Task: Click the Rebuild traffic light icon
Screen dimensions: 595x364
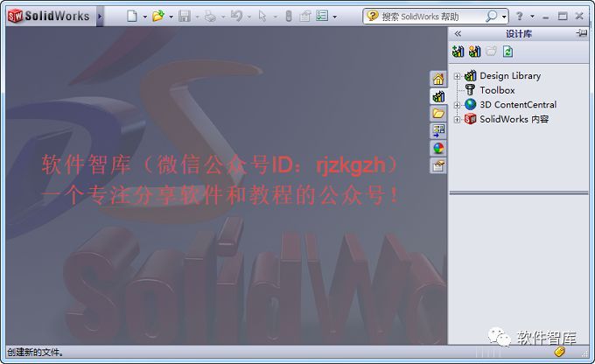Action: (x=289, y=16)
